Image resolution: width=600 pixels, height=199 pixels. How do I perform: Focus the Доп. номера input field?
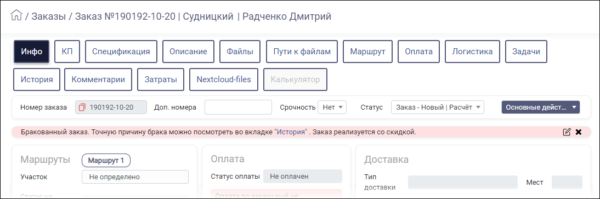238,107
